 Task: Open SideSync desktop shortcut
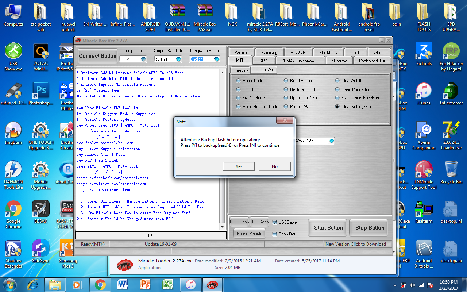coord(41,251)
